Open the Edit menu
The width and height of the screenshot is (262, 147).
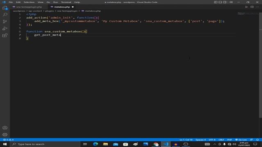pyautogui.click(x=18, y=2)
